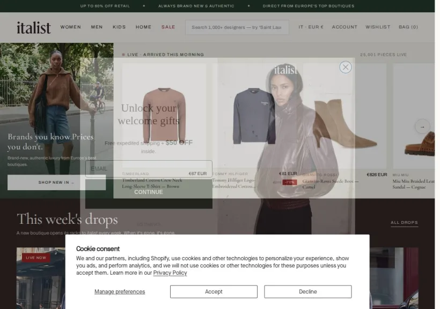Open the italist homepage logo
Screen dimensions: 440x309
(34, 27)
